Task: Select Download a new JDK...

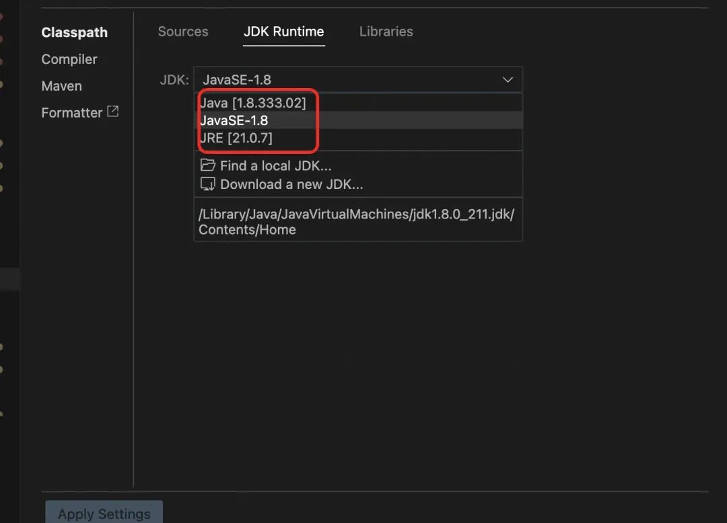Action: tap(281, 184)
